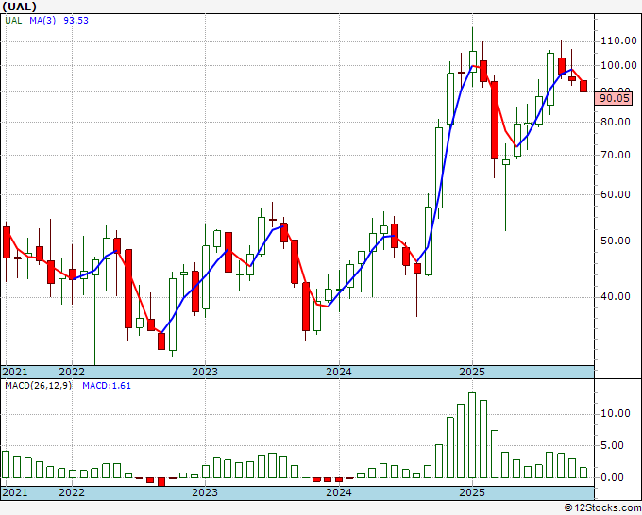Screen dimensions: 642x515
Task: Click the 93.53 moving average value
Action: [76, 21]
